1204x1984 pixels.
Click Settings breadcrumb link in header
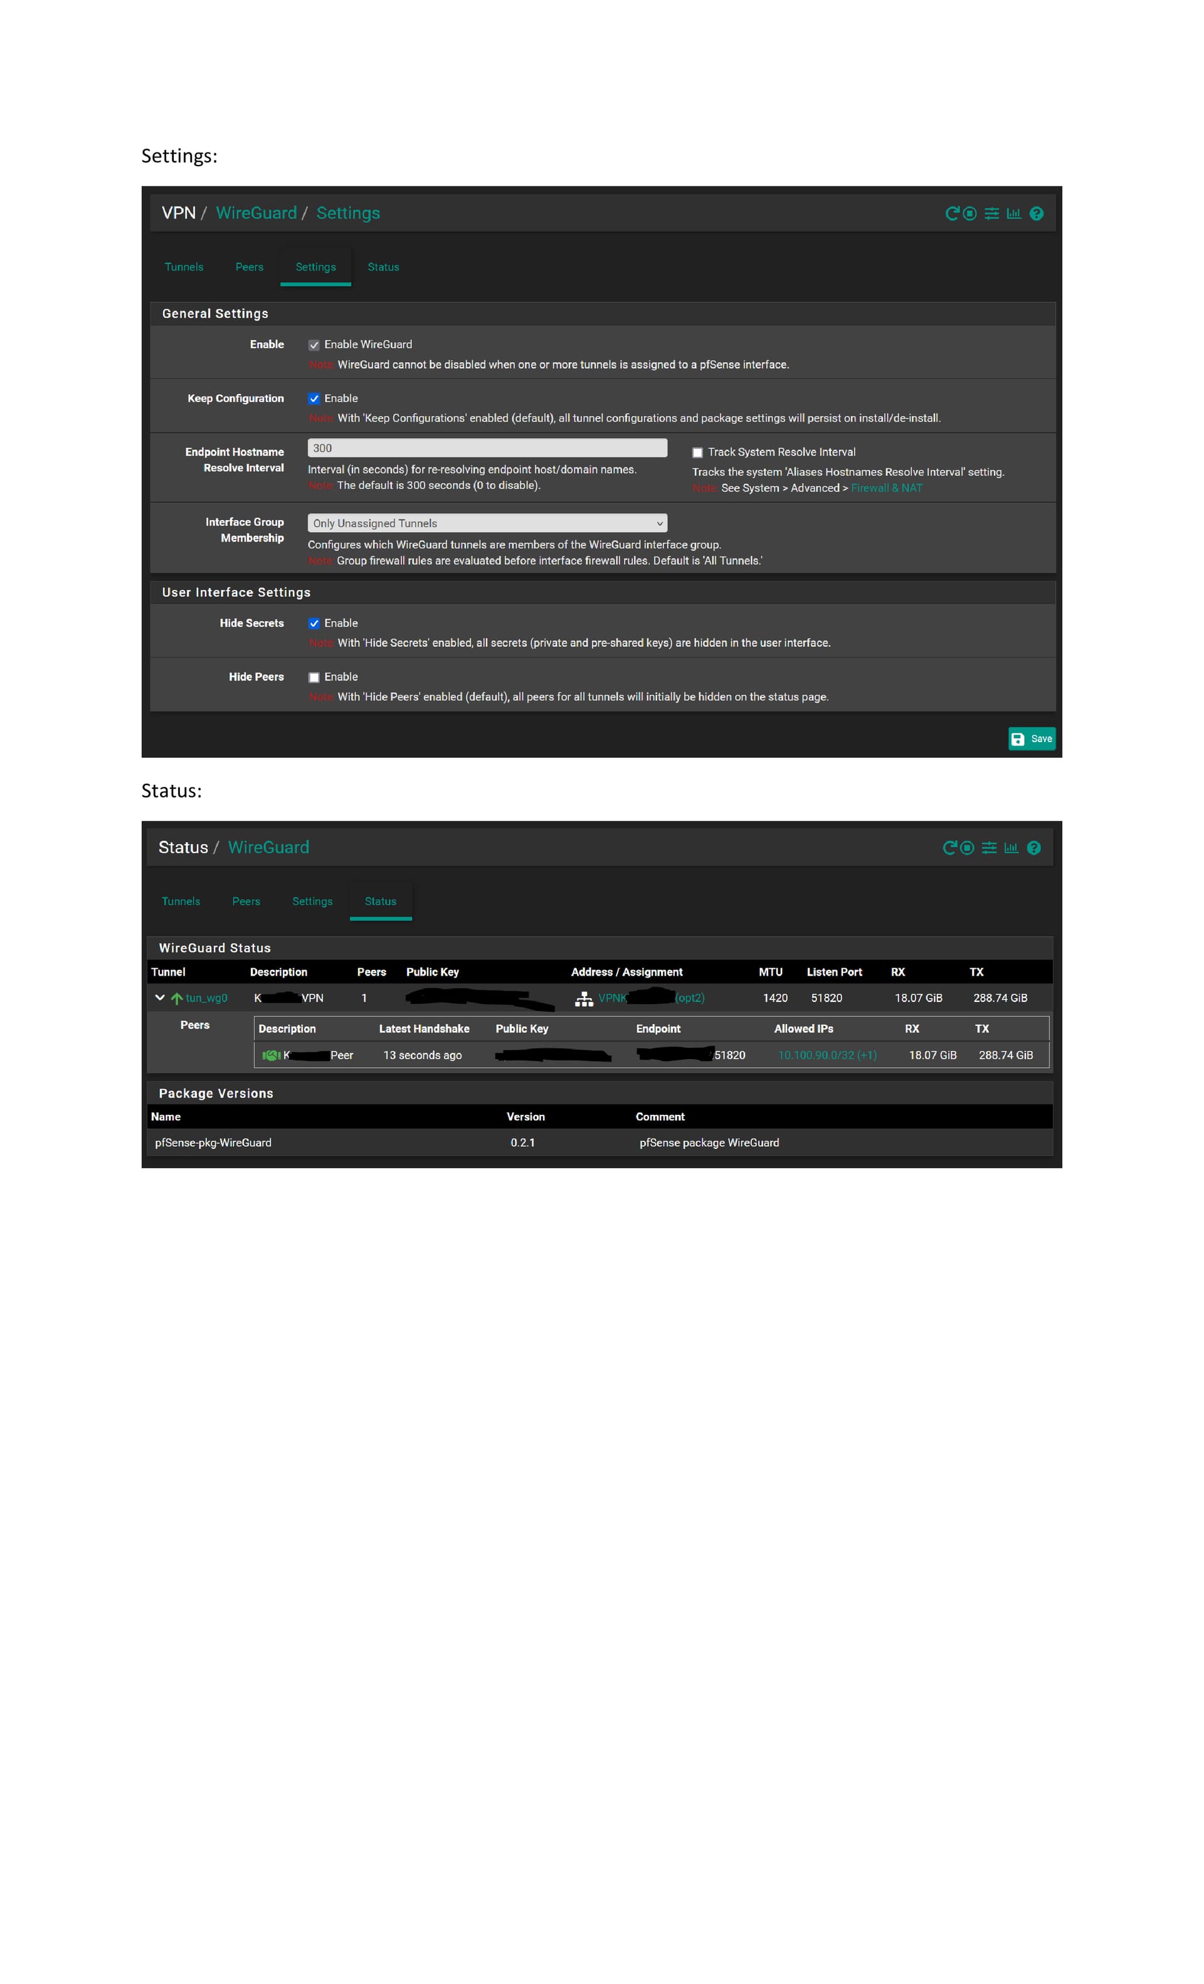tap(347, 213)
